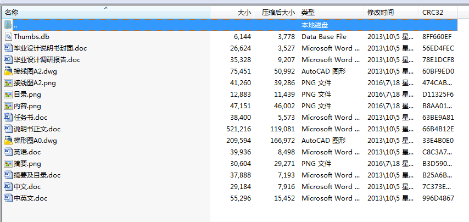
Task: Click the Word icon for 中英文.doc
Action: point(8,198)
